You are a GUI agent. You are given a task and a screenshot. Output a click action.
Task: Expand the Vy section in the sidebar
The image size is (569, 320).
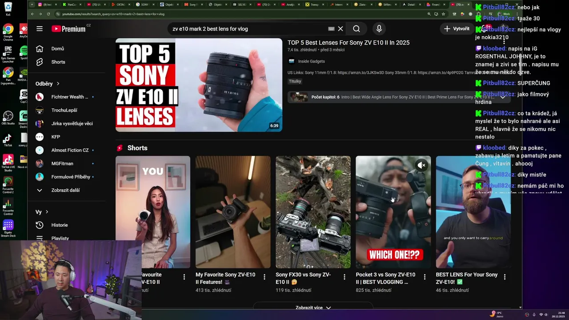[x=42, y=212]
